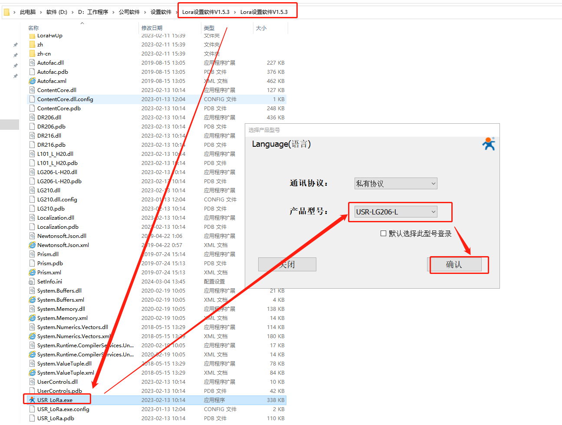
Task: Expand the chevron after 公司软件 breadcrumb
Action: click(x=145, y=12)
